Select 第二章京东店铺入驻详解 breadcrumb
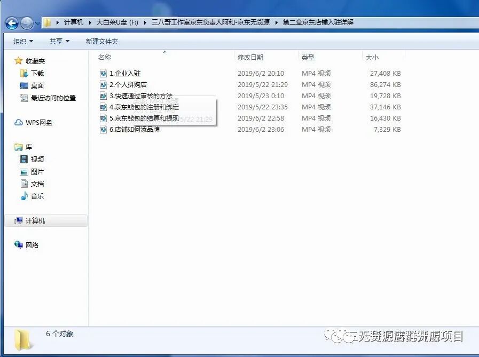The height and width of the screenshot is (357, 479). [x=318, y=22]
